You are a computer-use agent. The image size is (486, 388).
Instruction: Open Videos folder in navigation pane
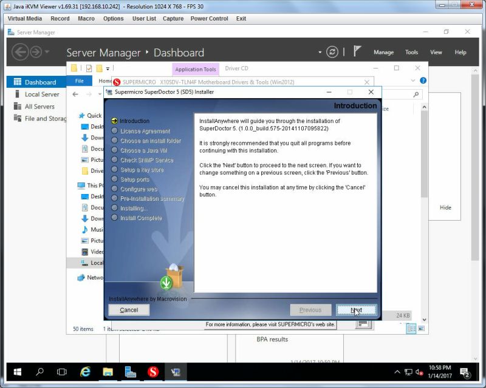pos(92,252)
